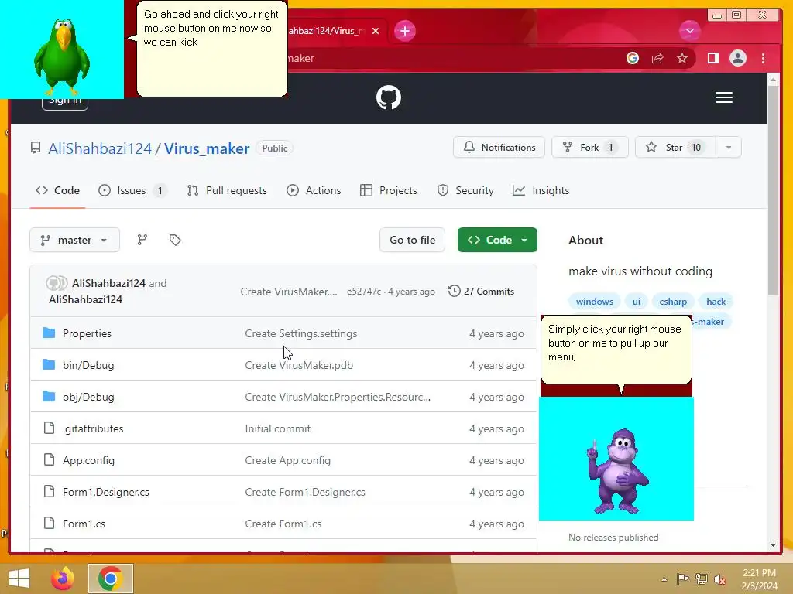Screen dimensions: 793x594
Task: Open the 'Create Form1.cs' commit message
Action: 283,524
